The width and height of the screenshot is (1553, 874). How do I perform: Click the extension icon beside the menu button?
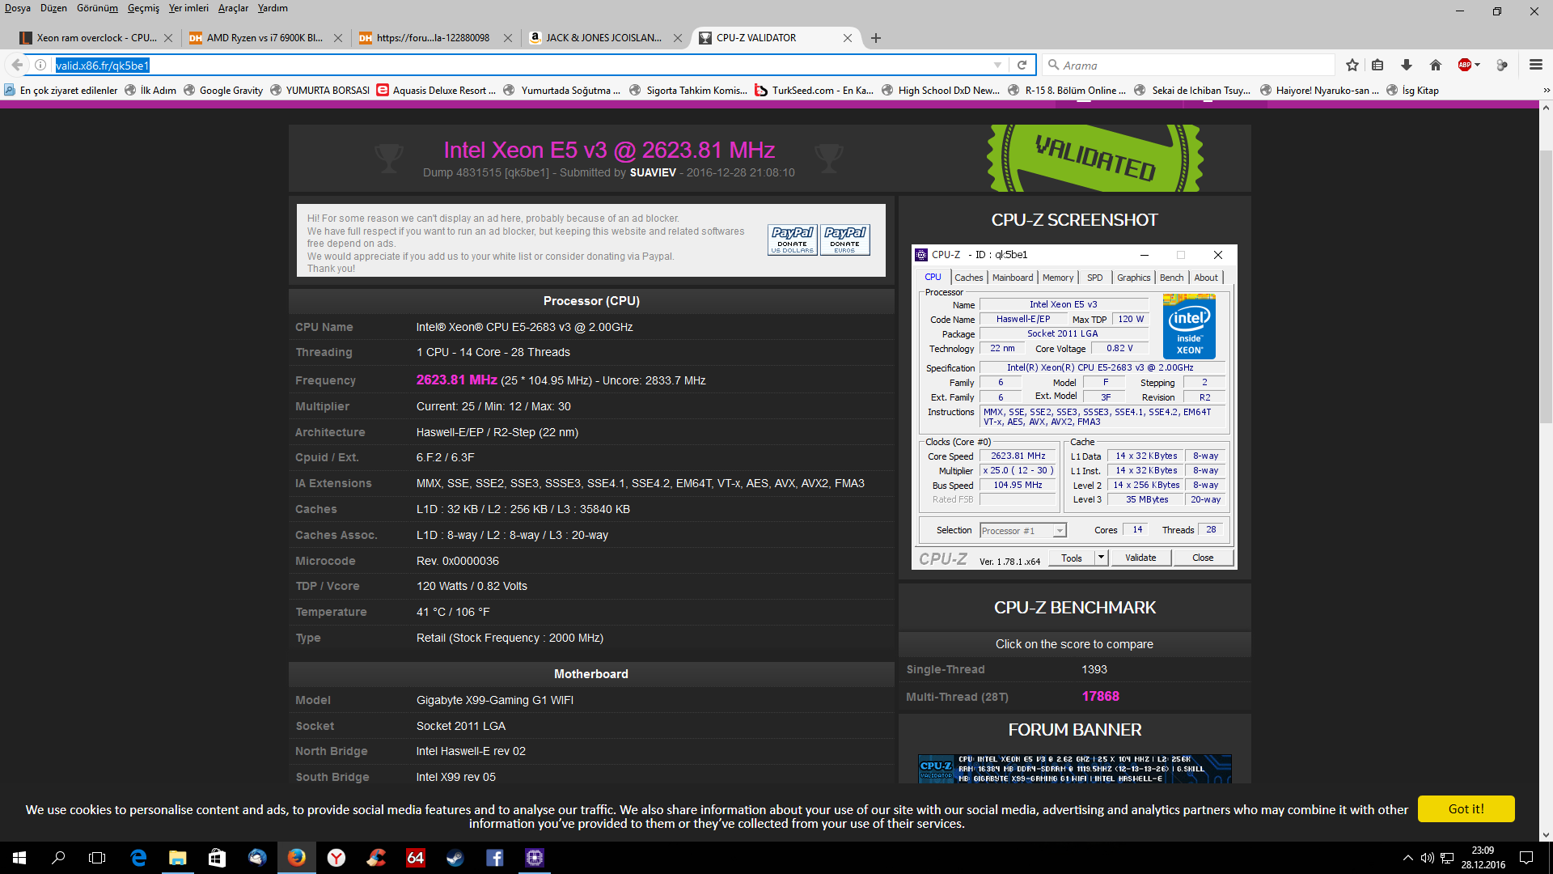pyautogui.click(x=1502, y=65)
